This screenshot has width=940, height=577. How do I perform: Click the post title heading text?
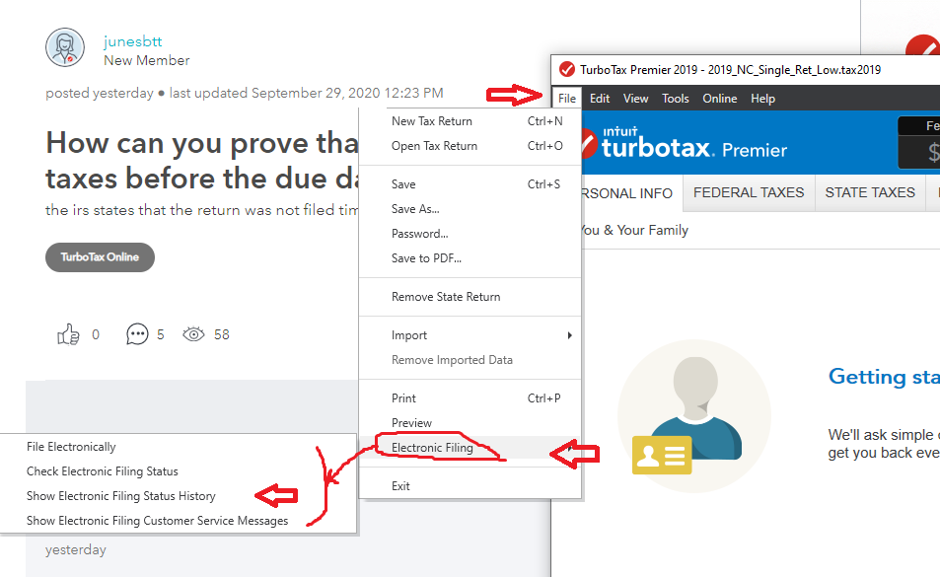point(202,161)
